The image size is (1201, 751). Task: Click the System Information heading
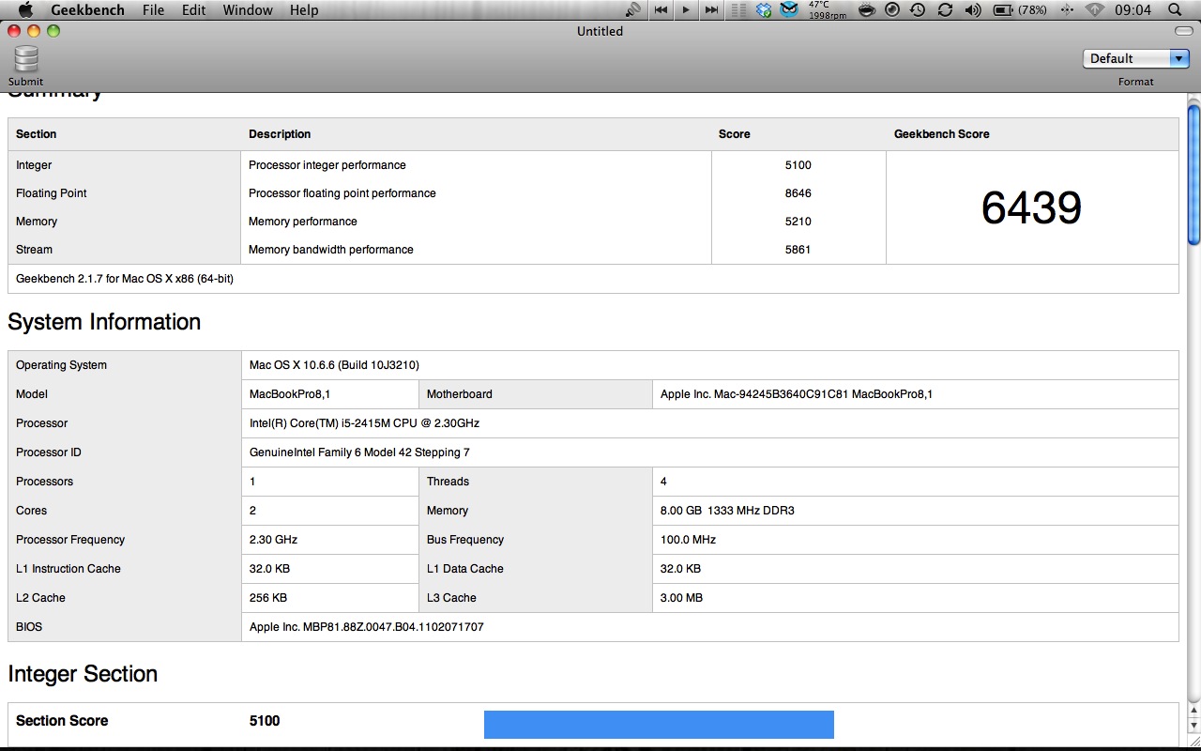coord(104,322)
